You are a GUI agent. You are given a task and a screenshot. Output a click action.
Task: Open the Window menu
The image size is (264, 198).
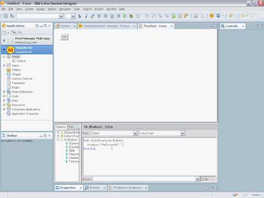coord(111,9)
